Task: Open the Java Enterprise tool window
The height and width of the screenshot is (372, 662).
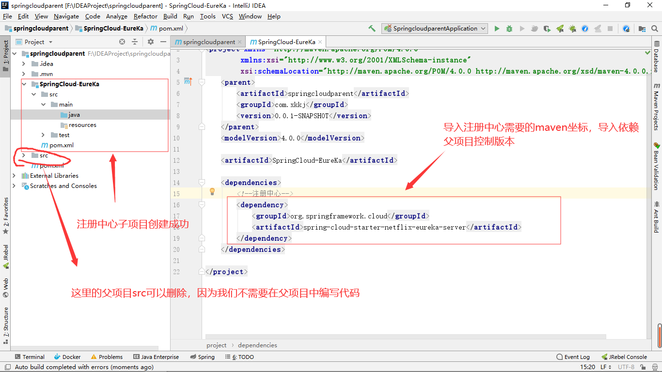Action: coord(156,357)
